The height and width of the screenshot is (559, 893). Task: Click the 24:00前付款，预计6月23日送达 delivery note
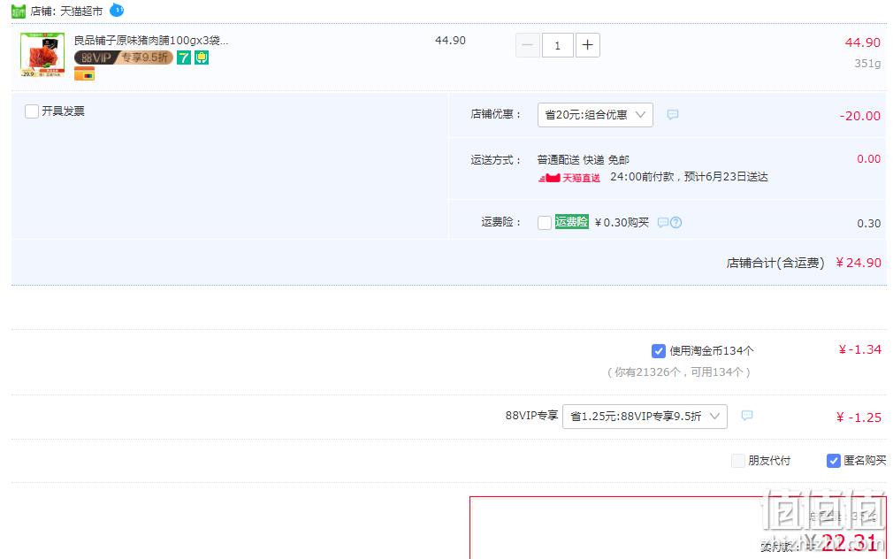689,177
